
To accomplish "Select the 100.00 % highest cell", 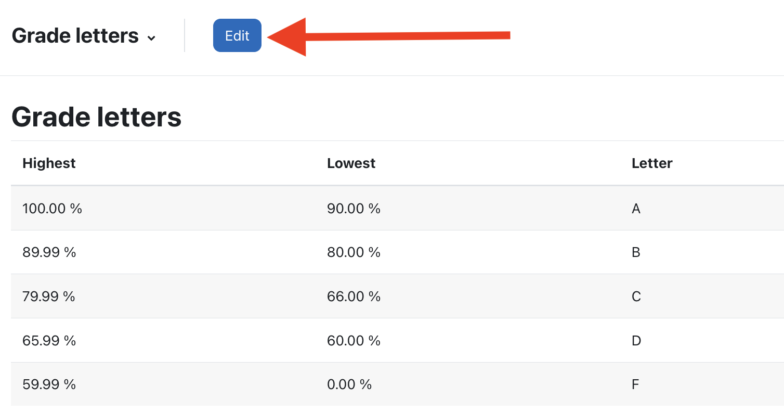I will point(53,209).
